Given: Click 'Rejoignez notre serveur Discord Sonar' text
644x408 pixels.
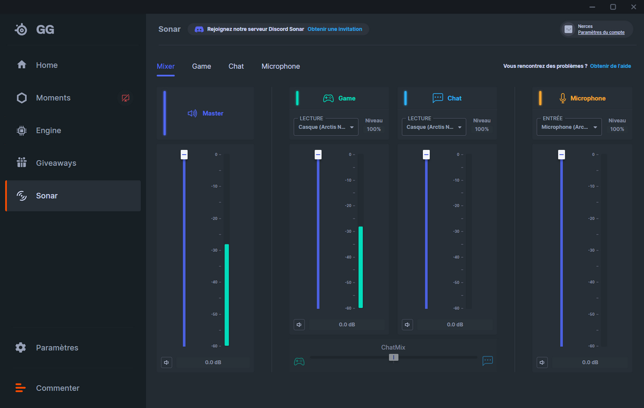Looking at the screenshot, I should 255,29.
